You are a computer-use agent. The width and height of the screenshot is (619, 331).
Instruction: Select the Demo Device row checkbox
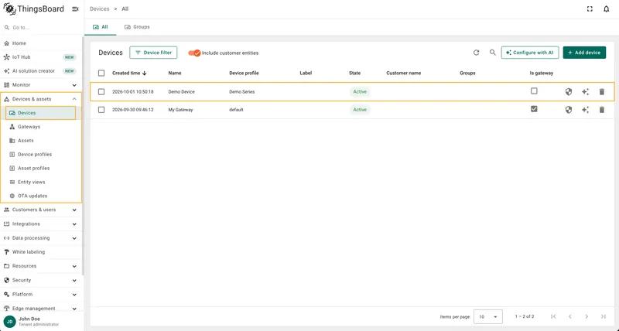101,91
